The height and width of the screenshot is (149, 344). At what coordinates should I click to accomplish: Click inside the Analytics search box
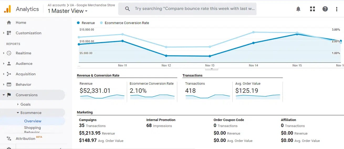point(194,9)
